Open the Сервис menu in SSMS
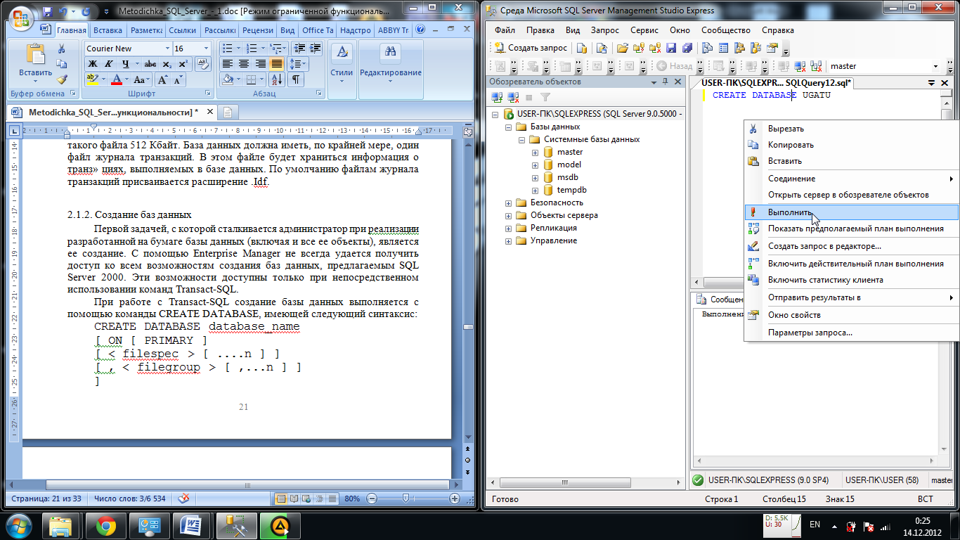This screenshot has height=540, width=960. (x=644, y=30)
